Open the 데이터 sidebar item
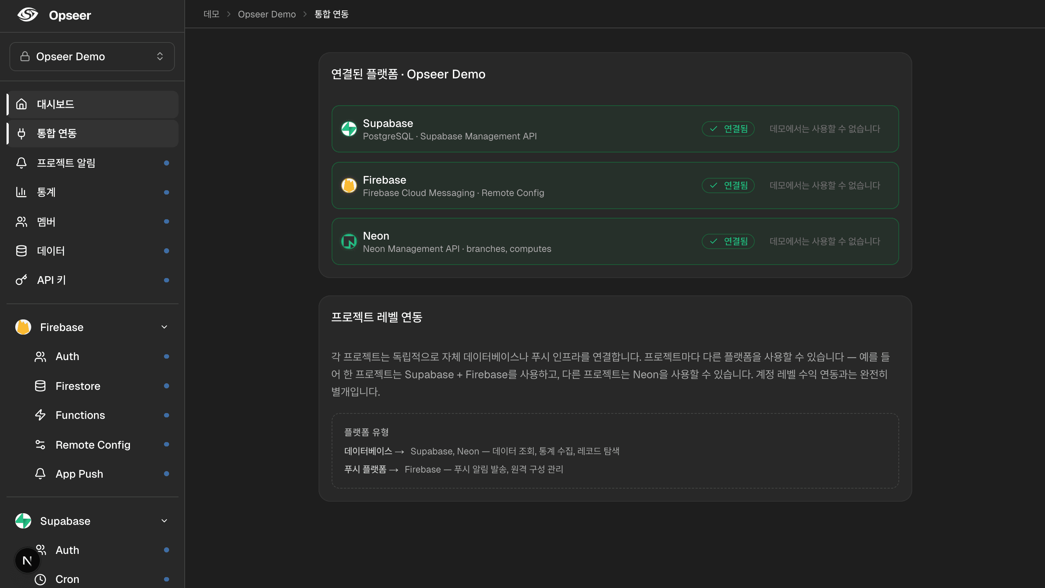The image size is (1045, 588). point(93,251)
